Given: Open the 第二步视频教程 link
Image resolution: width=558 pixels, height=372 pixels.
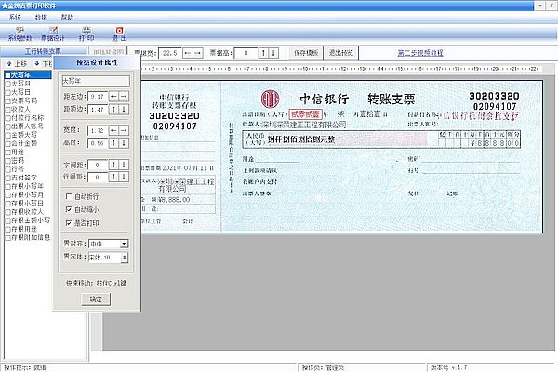Looking at the screenshot, I should pos(420,53).
